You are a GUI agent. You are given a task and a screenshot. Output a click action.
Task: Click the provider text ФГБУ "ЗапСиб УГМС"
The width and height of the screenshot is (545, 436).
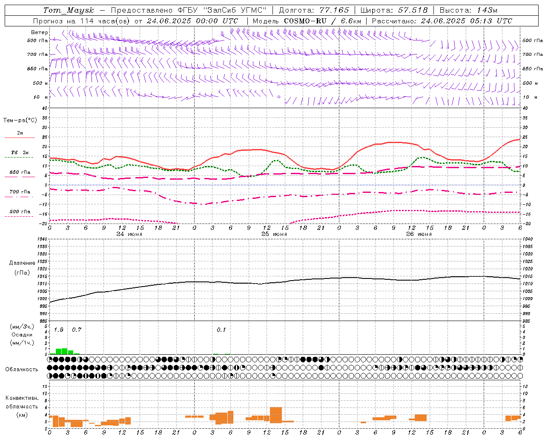coord(221,10)
